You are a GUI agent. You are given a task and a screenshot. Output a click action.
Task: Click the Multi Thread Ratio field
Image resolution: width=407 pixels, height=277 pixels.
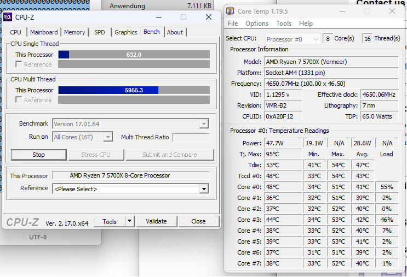pos(191,138)
